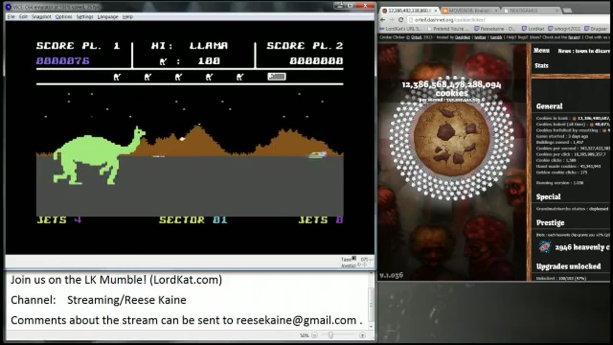Click the 'Streaming/Reese Kaine' channel text
The height and width of the screenshot is (345, 613).
coord(126,300)
